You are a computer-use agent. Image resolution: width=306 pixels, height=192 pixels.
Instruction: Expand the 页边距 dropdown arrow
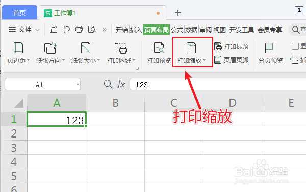pyautogui.click(x=28, y=60)
